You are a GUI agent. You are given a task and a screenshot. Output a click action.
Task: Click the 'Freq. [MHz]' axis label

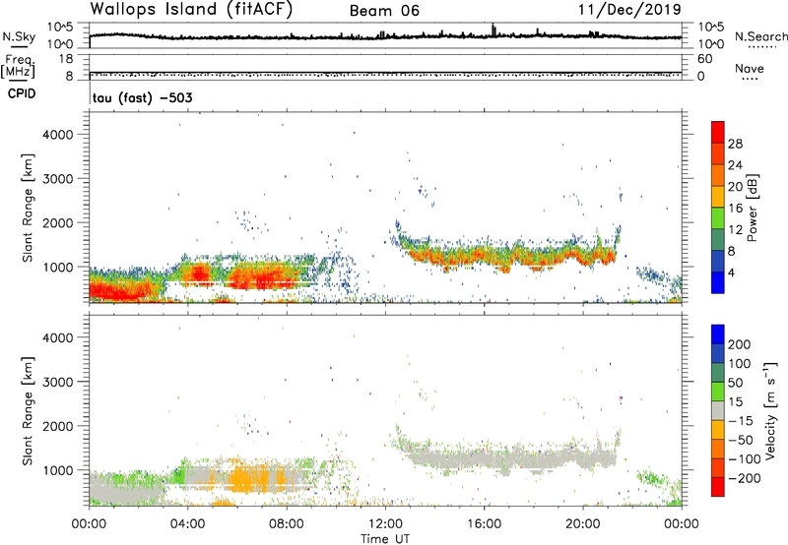(19, 67)
